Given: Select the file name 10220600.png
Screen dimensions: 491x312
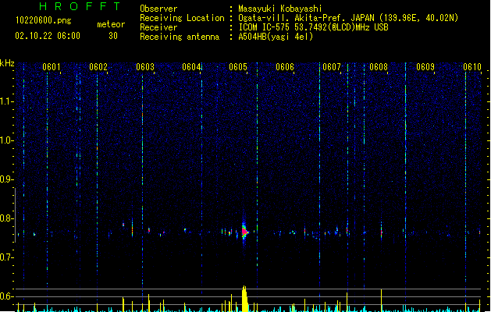Looking at the screenshot, I should click(43, 20).
